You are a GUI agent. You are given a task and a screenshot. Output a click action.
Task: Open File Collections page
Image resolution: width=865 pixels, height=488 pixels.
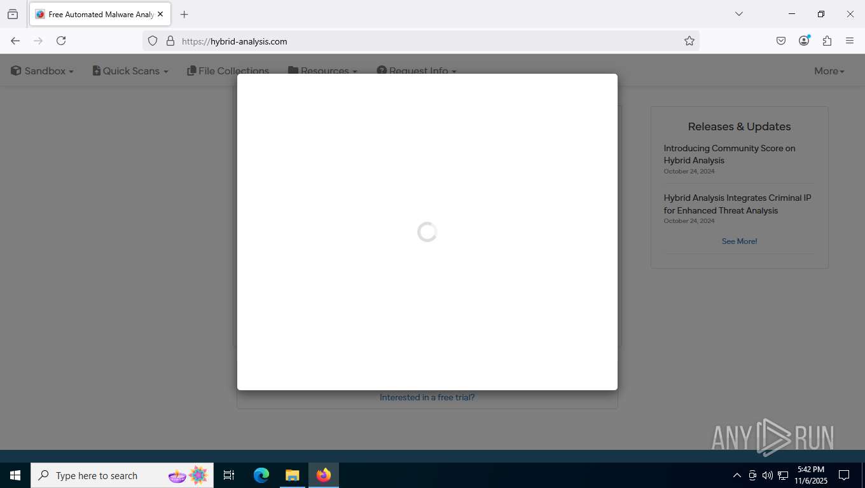pyautogui.click(x=228, y=71)
